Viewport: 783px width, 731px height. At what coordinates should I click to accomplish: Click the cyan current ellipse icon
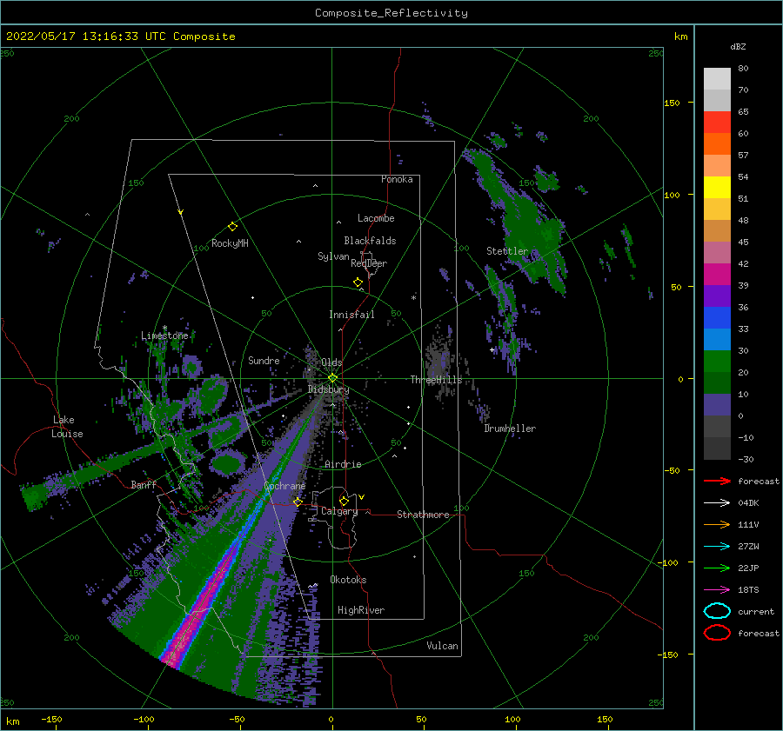[x=717, y=611]
